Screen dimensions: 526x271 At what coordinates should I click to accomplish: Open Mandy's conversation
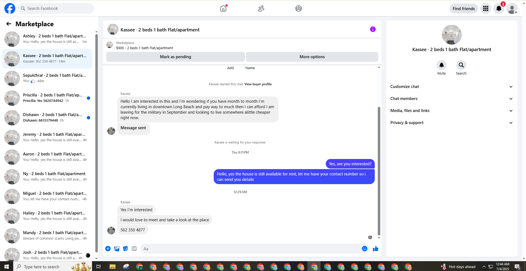47,235
